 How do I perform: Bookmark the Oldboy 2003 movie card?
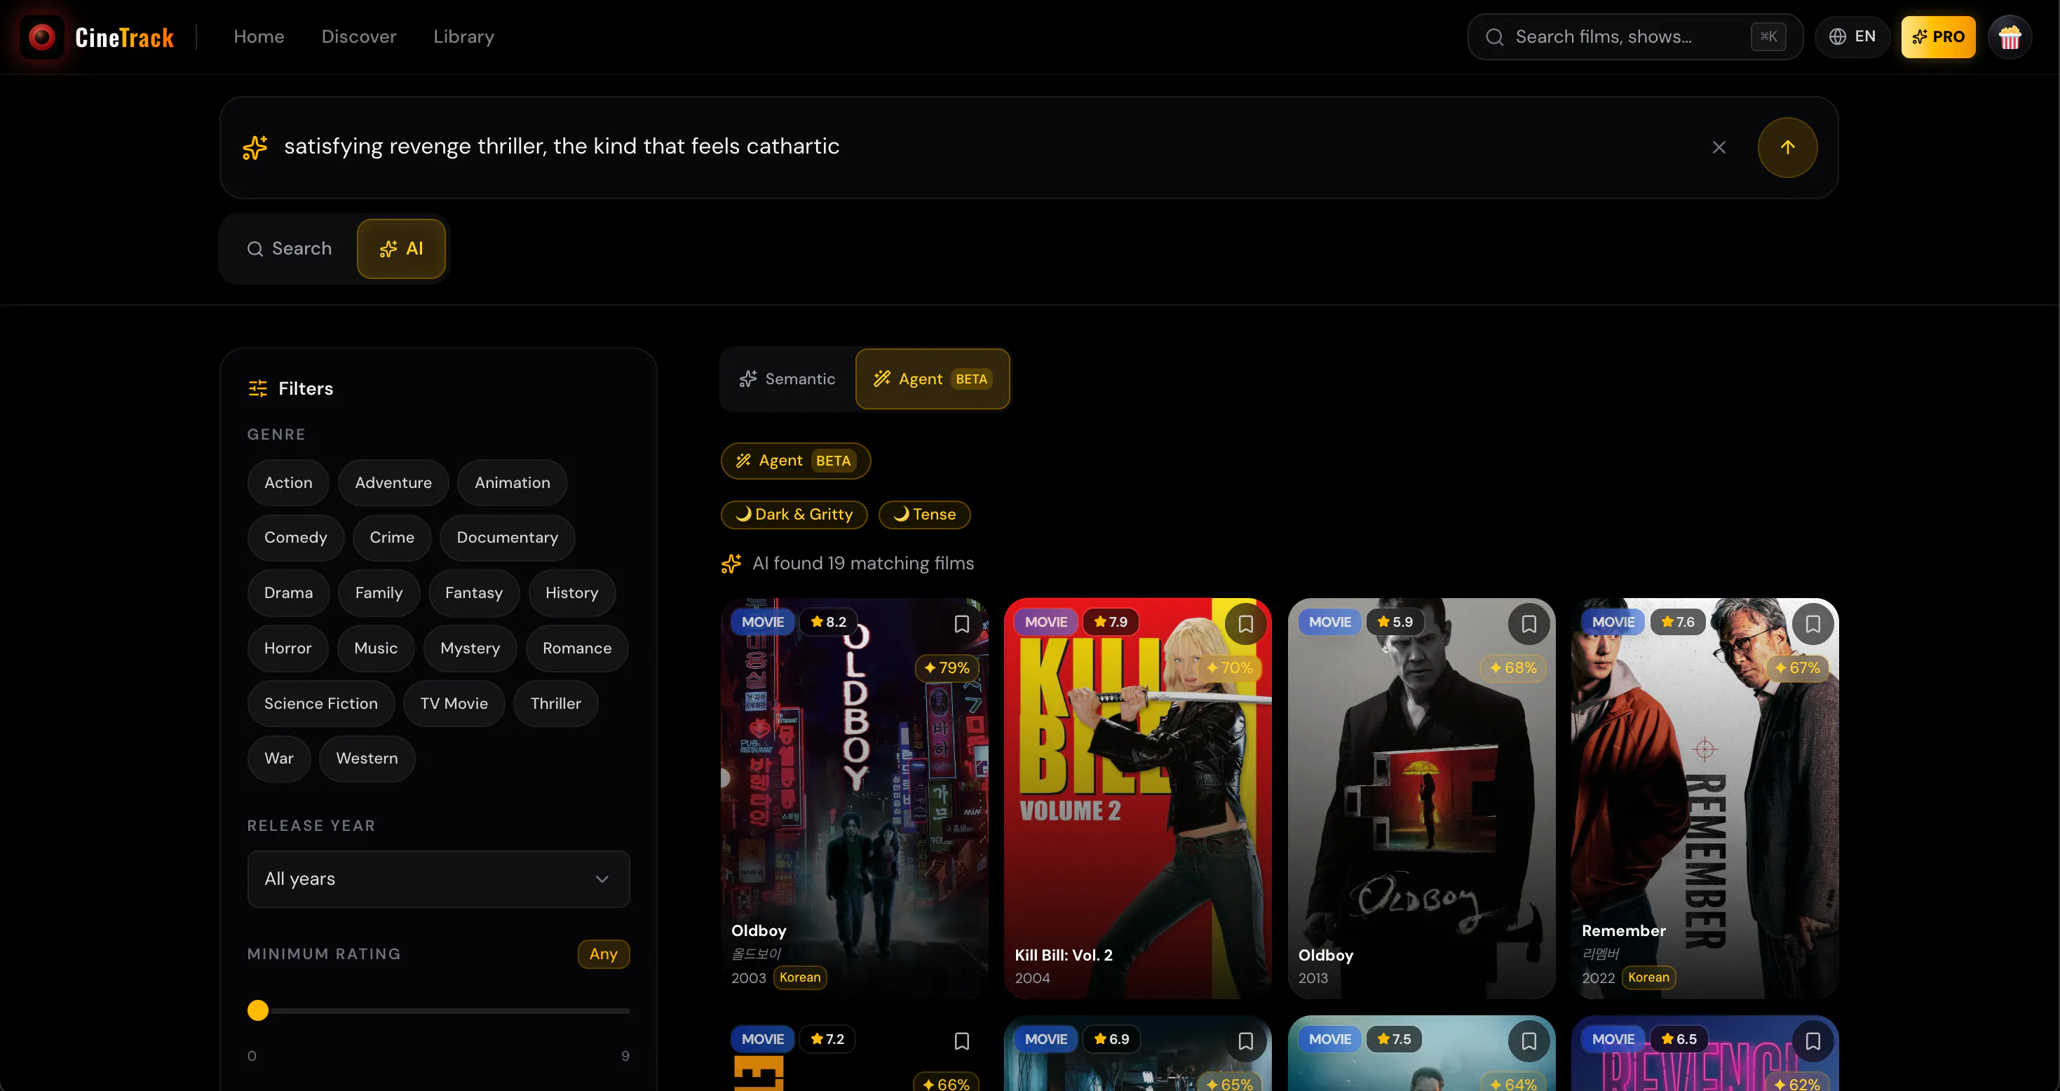point(961,624)
